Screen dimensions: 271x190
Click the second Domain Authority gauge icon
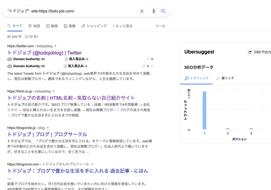click(x=10, y=66)
